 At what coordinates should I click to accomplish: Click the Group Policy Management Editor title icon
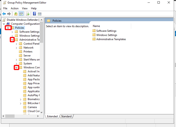coord(5,3)
